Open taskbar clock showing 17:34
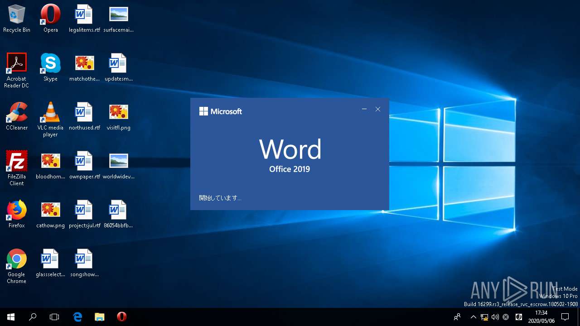This screenshot has height=326, width=580. click(541, 317)
